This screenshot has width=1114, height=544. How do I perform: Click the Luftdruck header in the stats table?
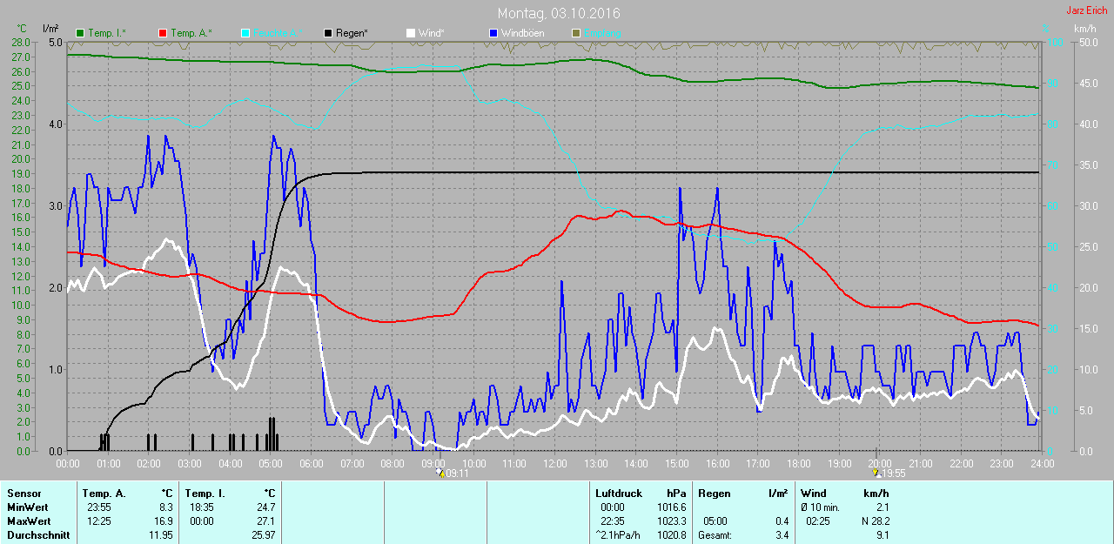pyautogui.click(x=617, y=494)
